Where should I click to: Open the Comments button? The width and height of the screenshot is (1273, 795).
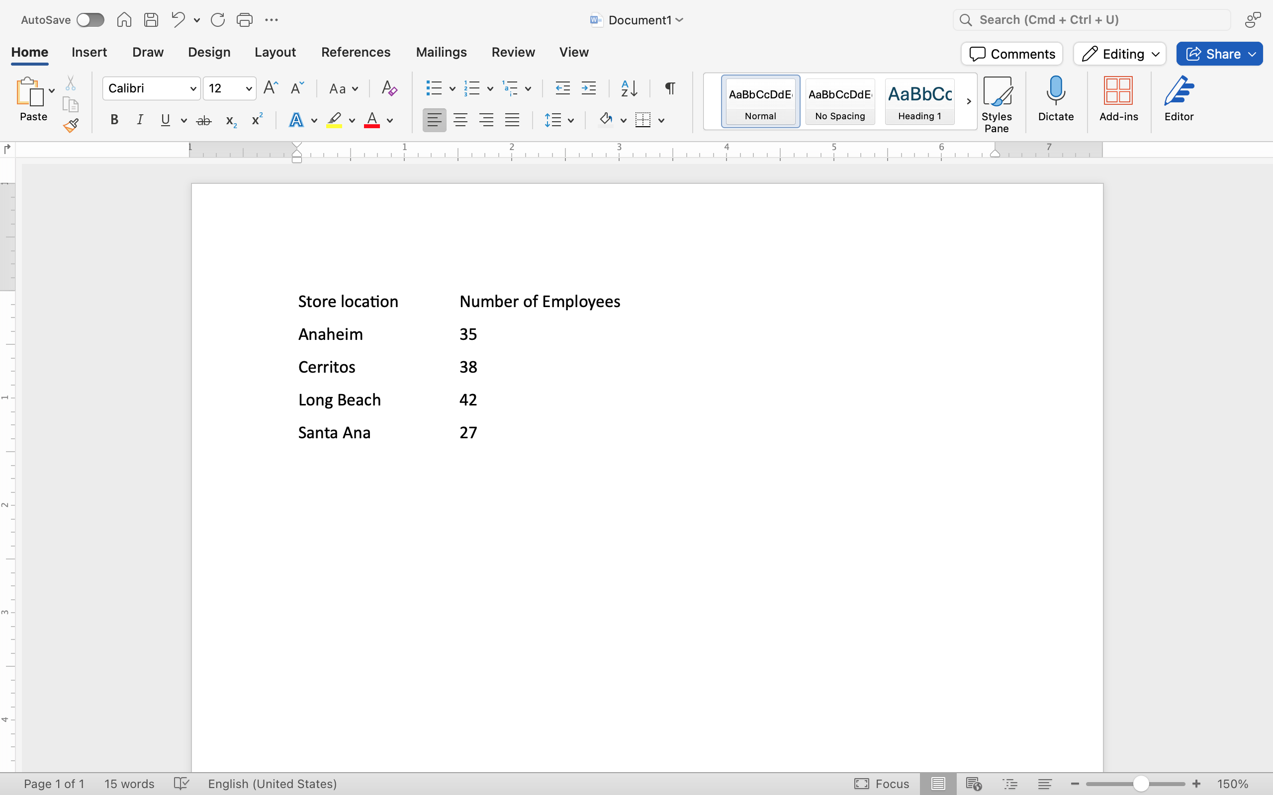[1011, 54]
